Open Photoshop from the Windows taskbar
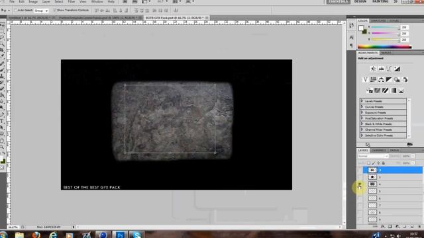 (120, 235)
